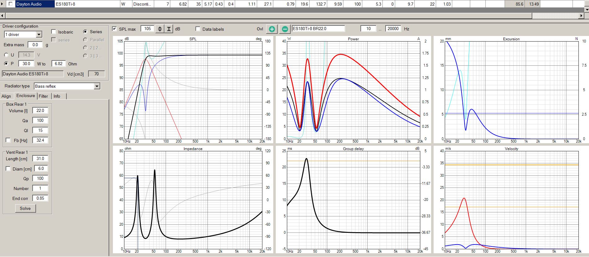This screenshot has width=589, height=257.
Task: Click the SPL max up/down stepper arrows
Action: 160,29
